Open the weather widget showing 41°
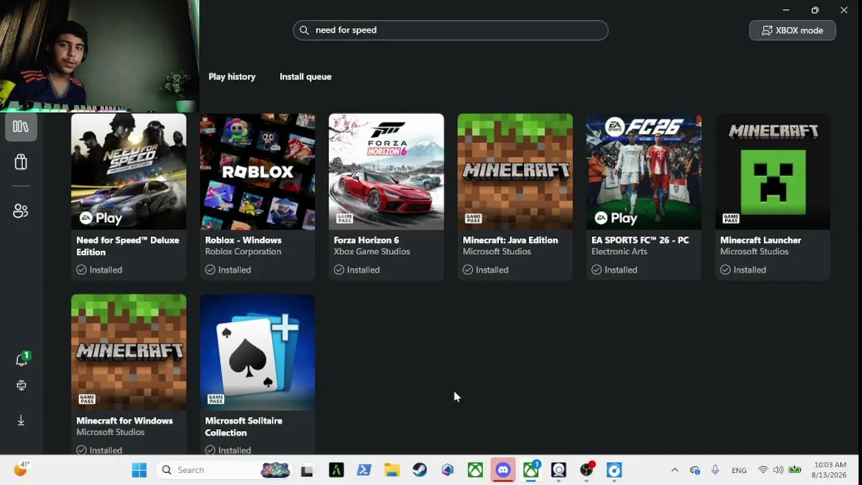The width and height of the screenshot is (862, 485). (x=22, y=470)
